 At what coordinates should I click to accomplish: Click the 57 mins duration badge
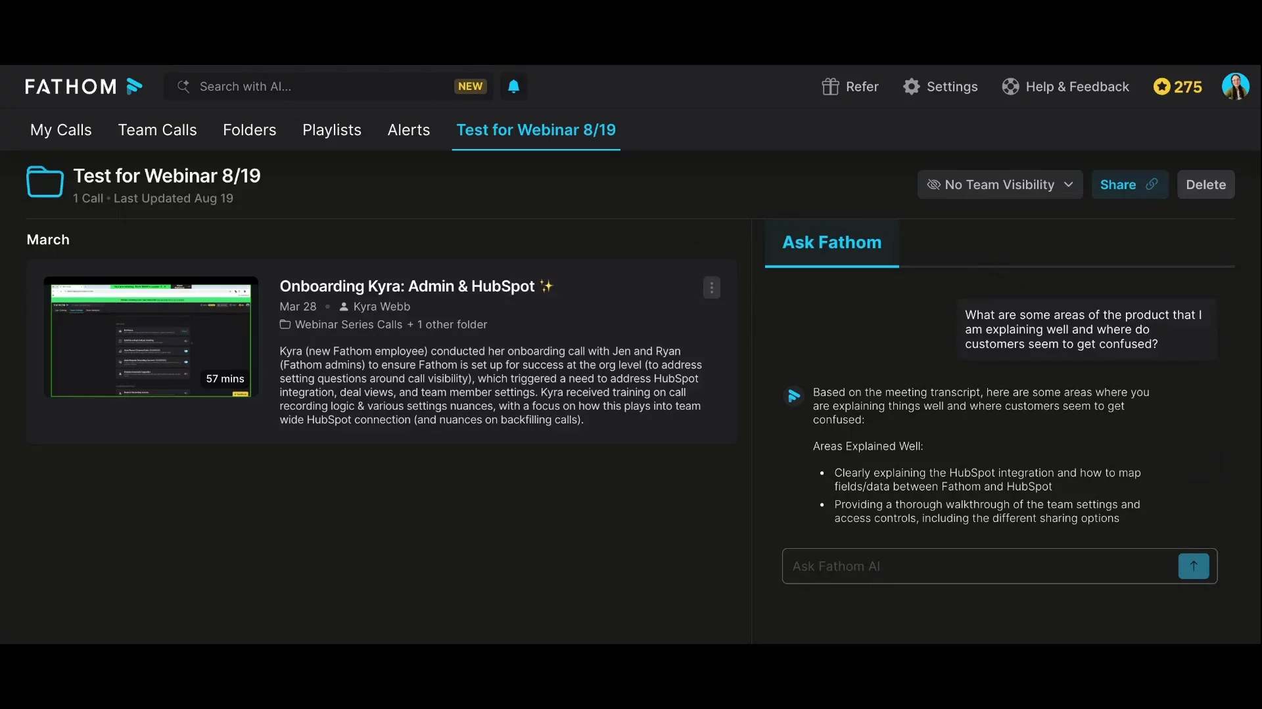pos(225,379)
